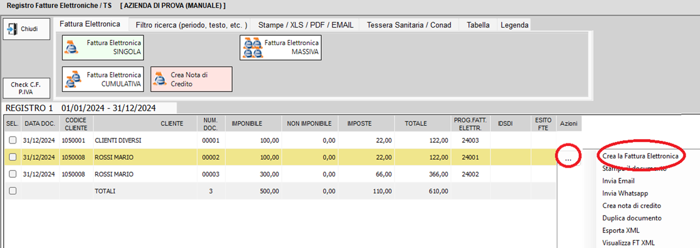
Task: Open Fattura Elettronica MASSIVA icon button
Action: point(281,47)
